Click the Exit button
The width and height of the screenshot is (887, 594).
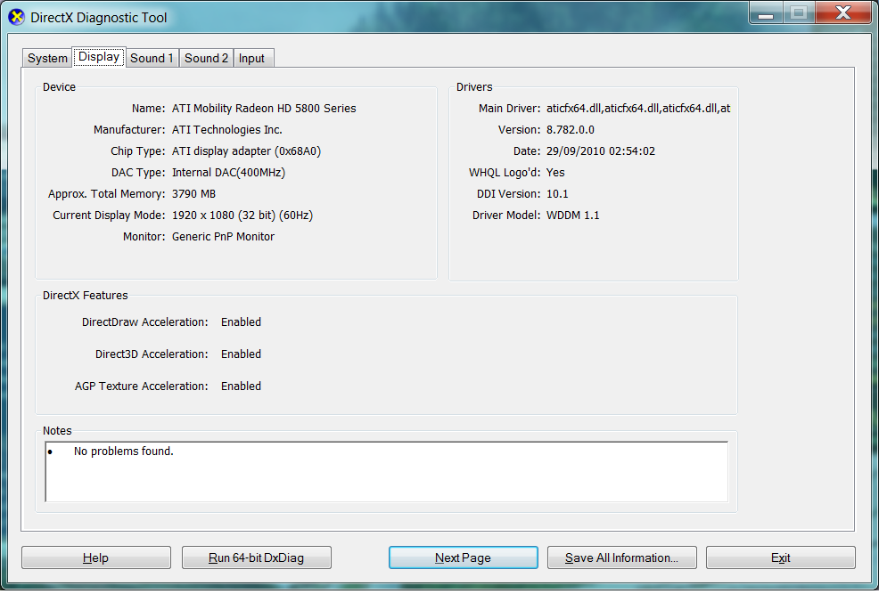781,558
